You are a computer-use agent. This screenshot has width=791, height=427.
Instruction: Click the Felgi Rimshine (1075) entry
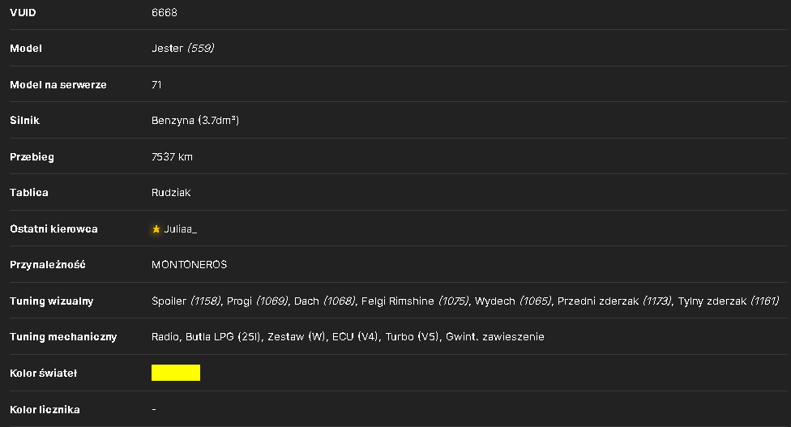click(x=415, y=301)
